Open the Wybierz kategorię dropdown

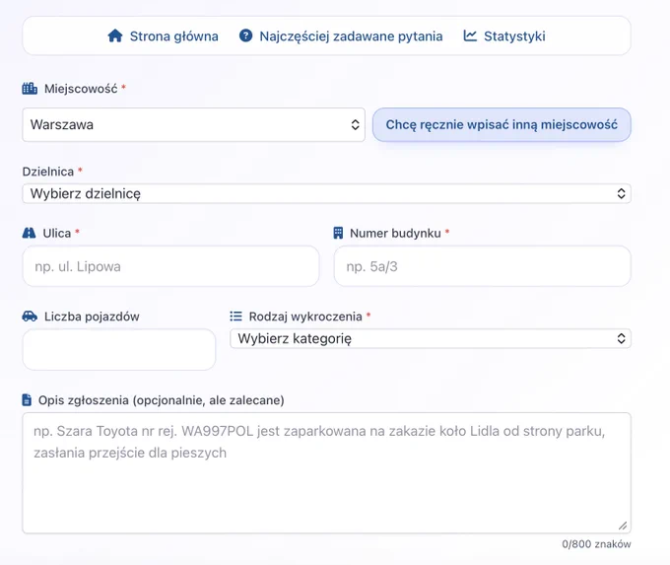(x=431, y=339)
